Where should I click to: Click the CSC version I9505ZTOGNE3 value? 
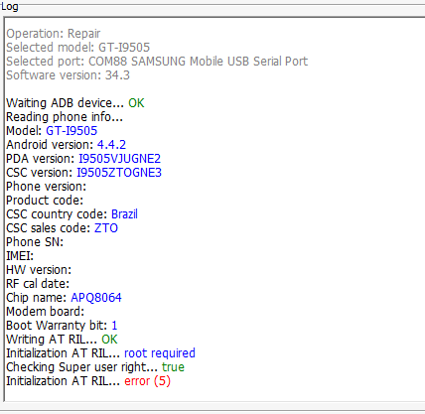point(119,173)
